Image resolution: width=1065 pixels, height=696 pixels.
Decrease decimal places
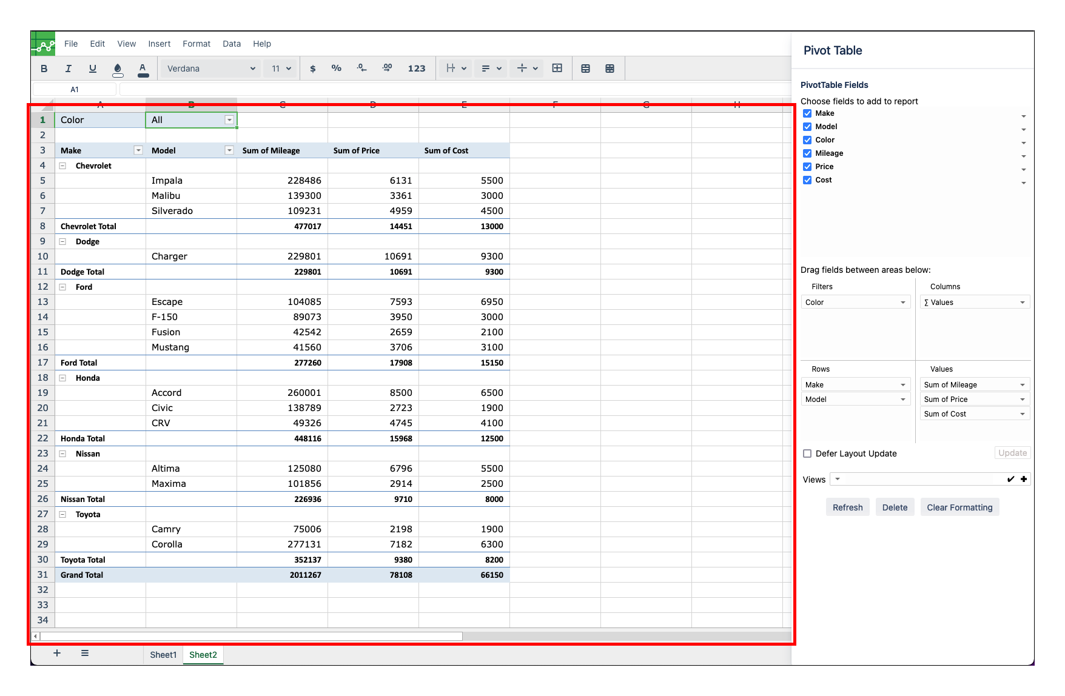361,68
